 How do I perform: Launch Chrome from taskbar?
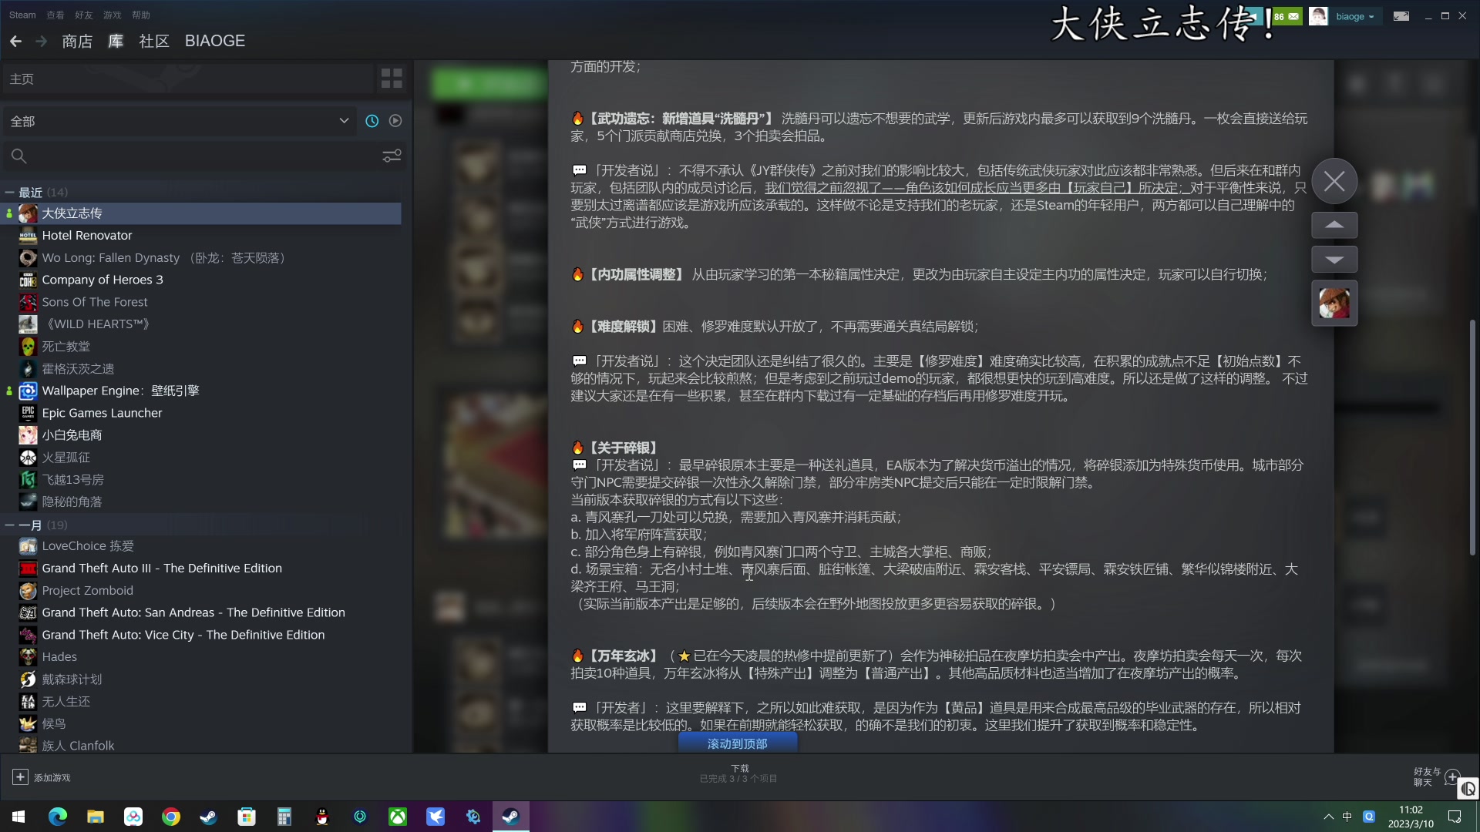point(171,817)
